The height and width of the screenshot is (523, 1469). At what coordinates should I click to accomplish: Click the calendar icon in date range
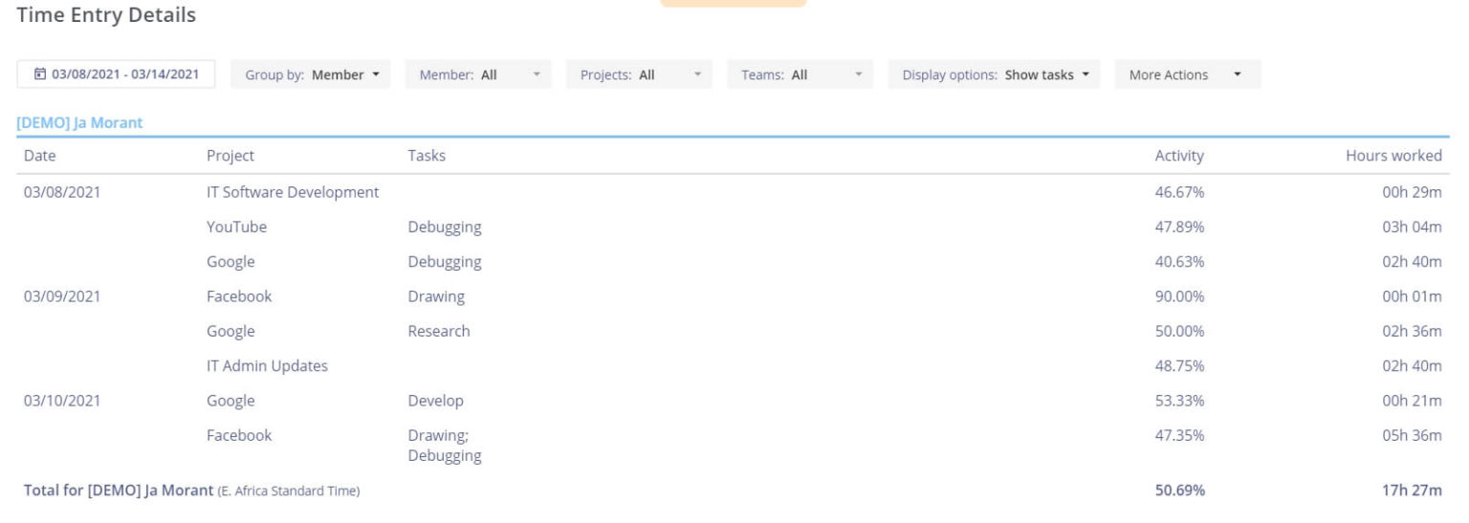click(x=40, y=75)
